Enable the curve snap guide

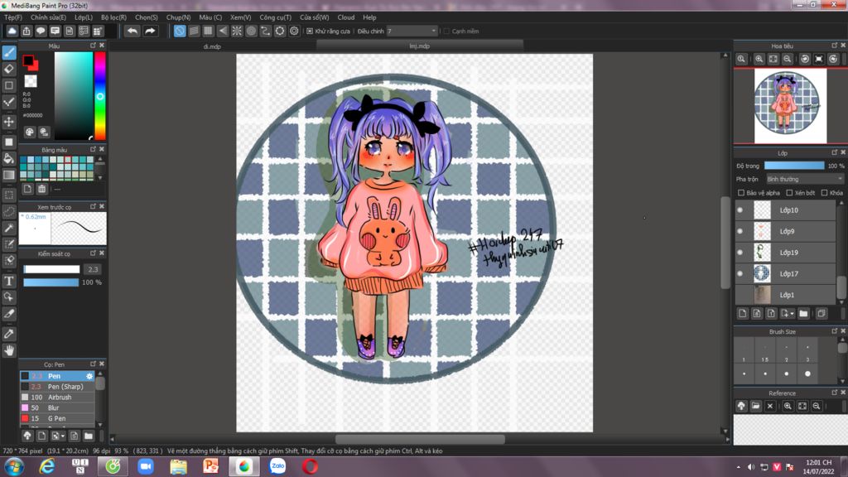tap(266, 31)
